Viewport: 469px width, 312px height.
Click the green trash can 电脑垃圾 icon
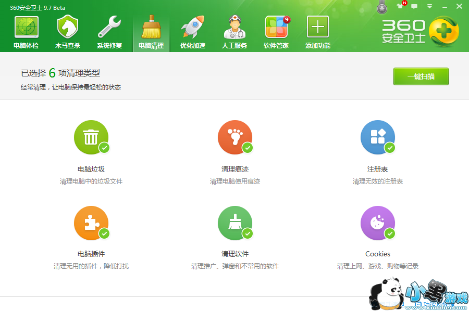[91, 137]
